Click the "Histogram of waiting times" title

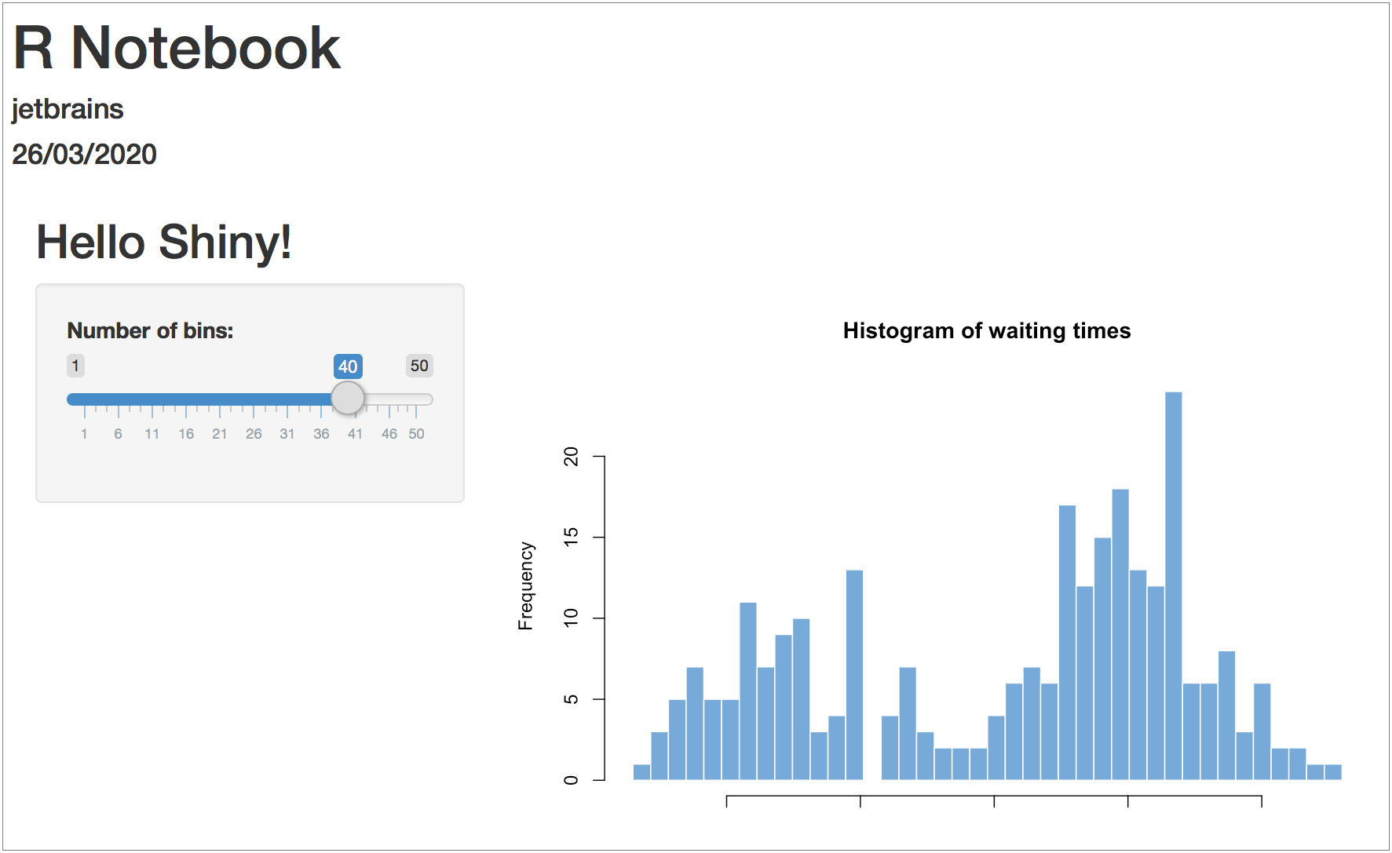(986, 330)
